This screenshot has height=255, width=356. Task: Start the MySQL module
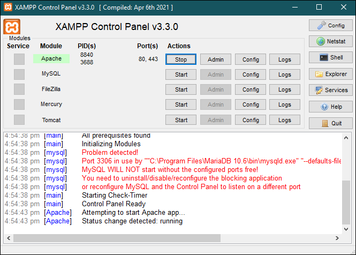tap(181, 74)
